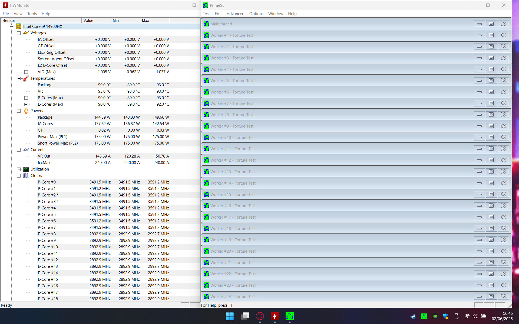Maximize the Worker #10 Torture Test window

point(491,138)
